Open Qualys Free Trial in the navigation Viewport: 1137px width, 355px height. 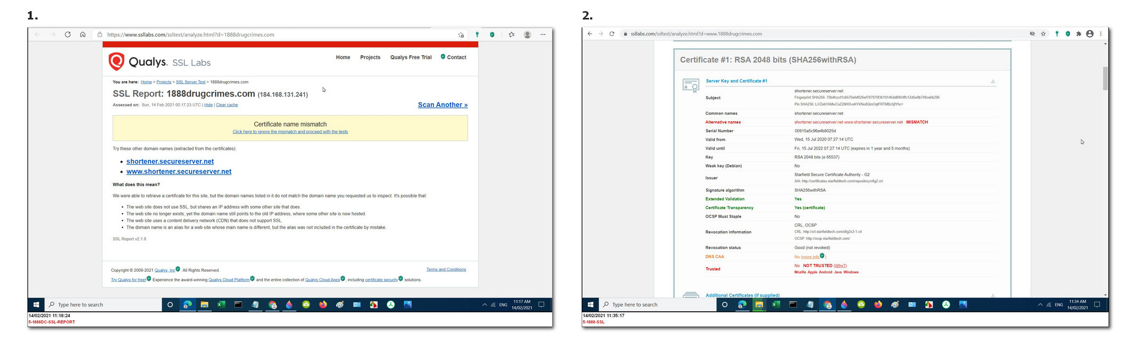[x=411, y=57]
